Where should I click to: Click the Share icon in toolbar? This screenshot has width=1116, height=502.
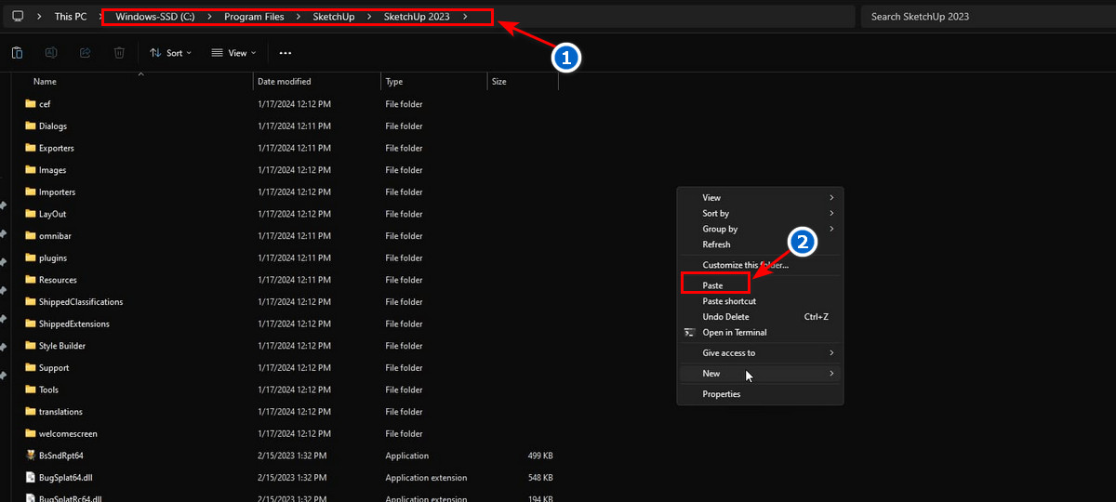(86, 53)
